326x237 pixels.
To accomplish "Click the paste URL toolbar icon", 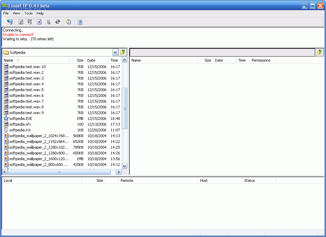I will point(69,22).
